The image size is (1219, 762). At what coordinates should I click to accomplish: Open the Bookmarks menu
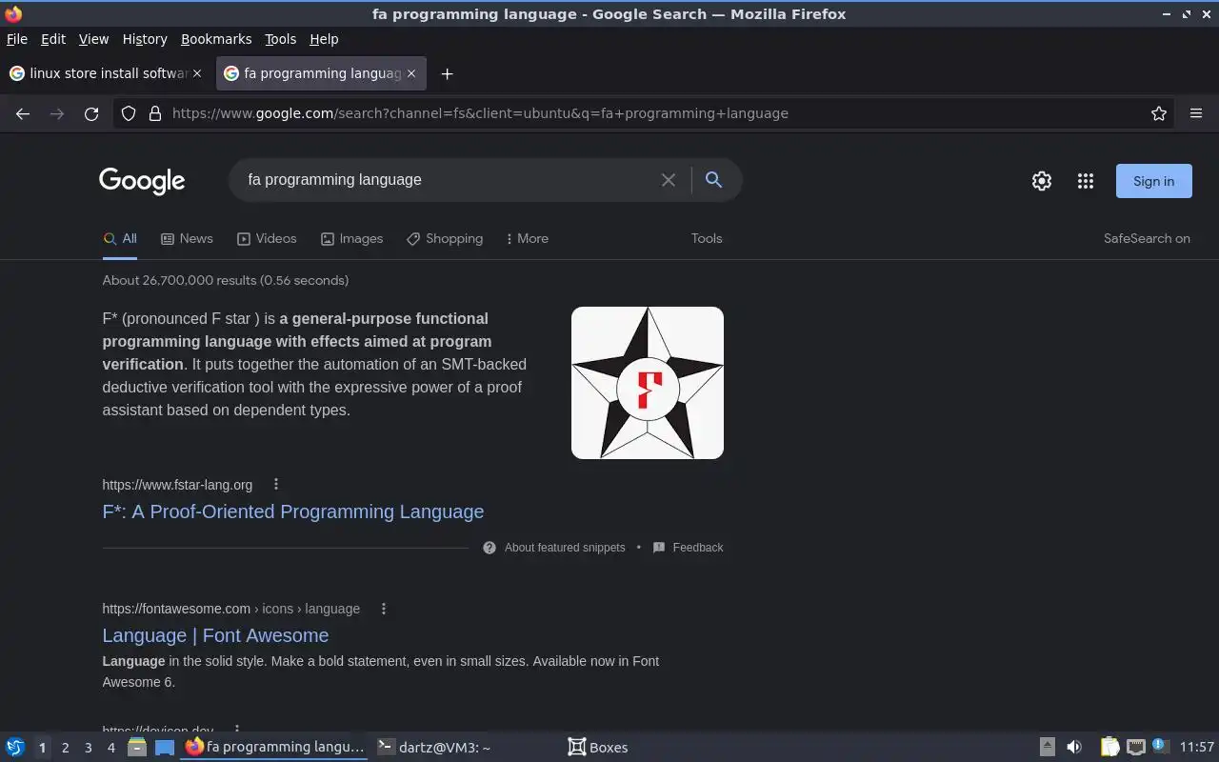(x=216, y=39)
